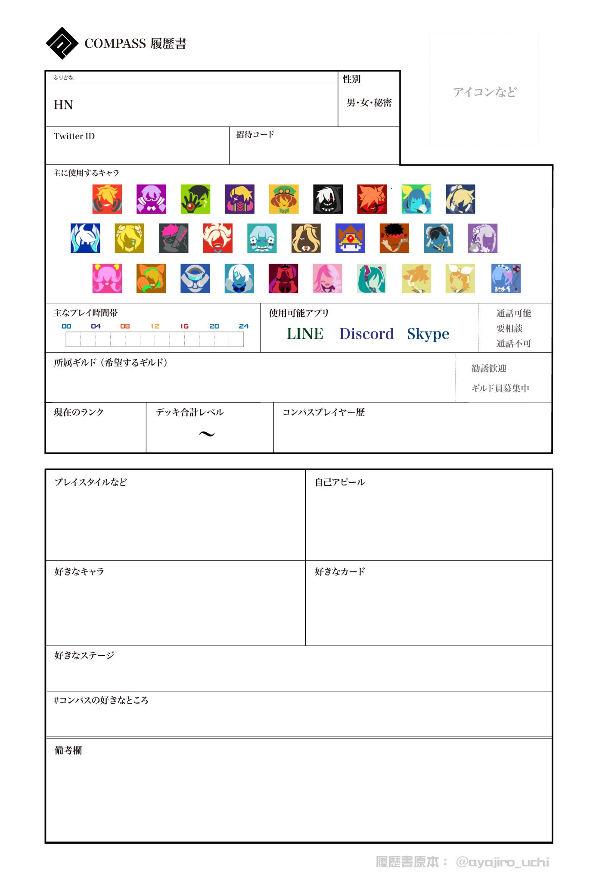The image size is (599, 882).
Task: Toggle the 勧誘歓迎 option
Action: click(x=489, y=368)
